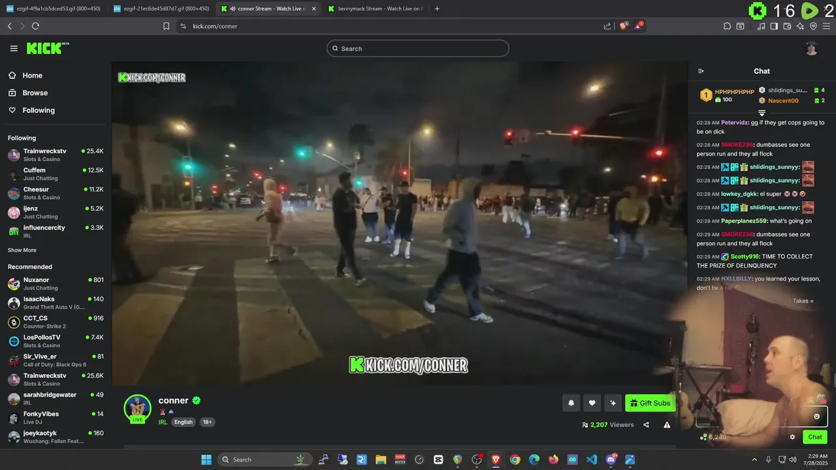Open the sarahbridgewater channel
Screen dimensions: 836x470
point(56,398)
